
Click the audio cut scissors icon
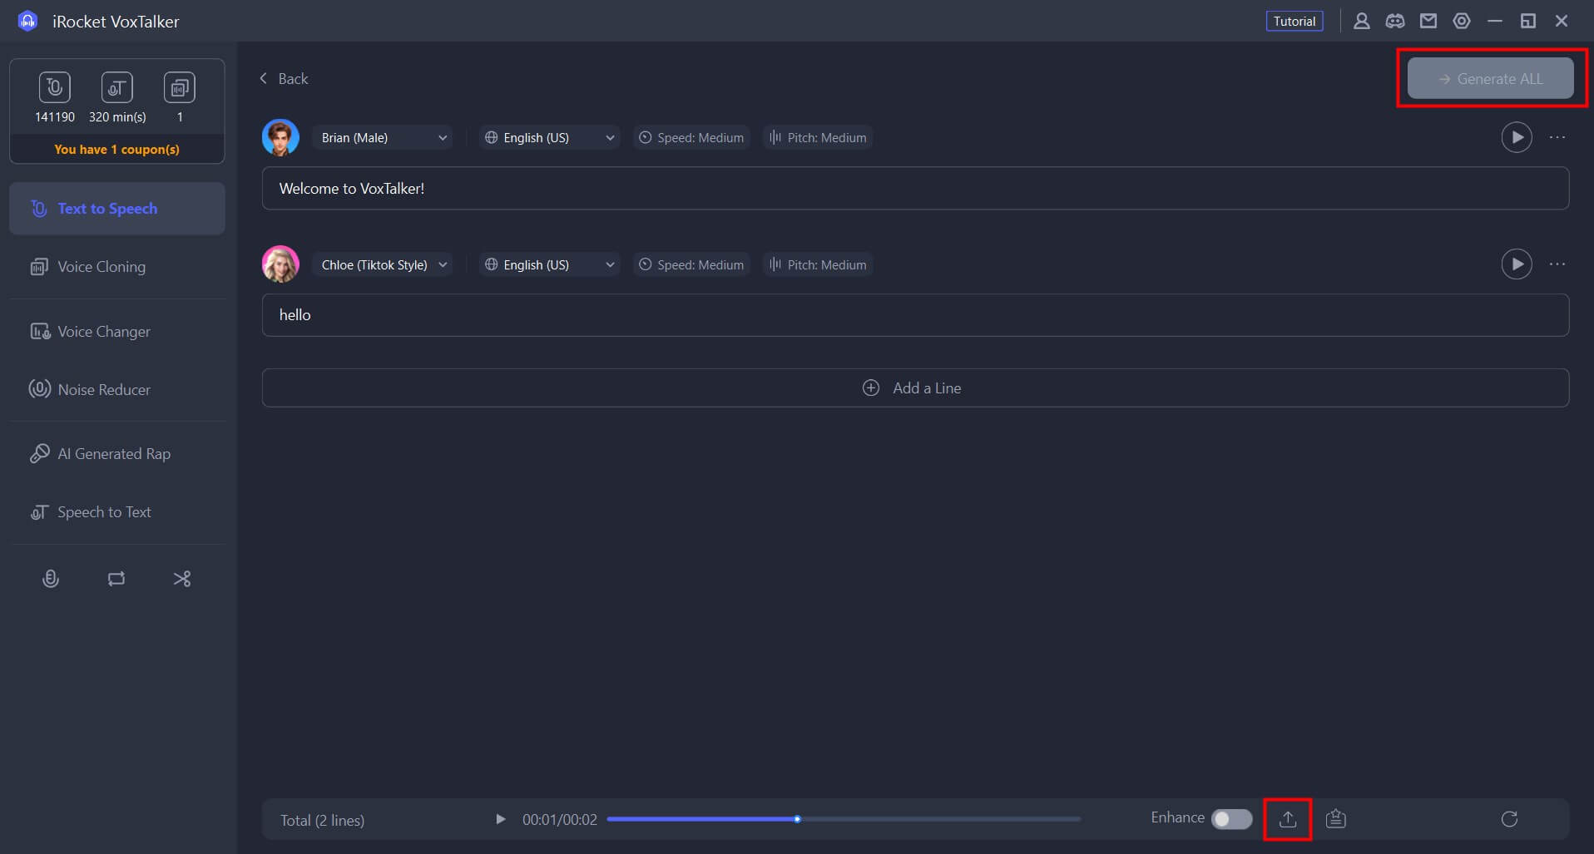pyautogui.click(x=182, y=579)
